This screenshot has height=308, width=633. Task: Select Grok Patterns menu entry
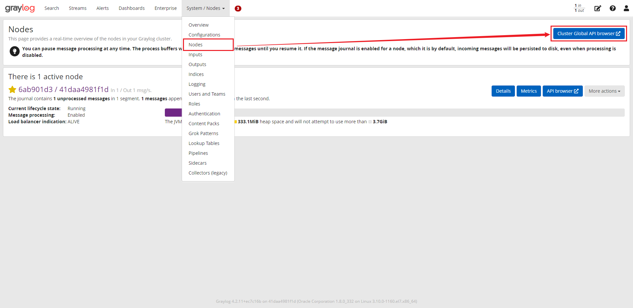(208, 133)
